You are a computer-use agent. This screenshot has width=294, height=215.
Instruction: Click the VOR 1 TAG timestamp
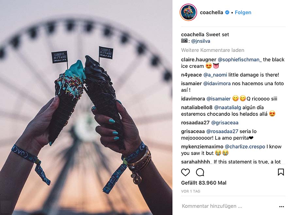190,191
